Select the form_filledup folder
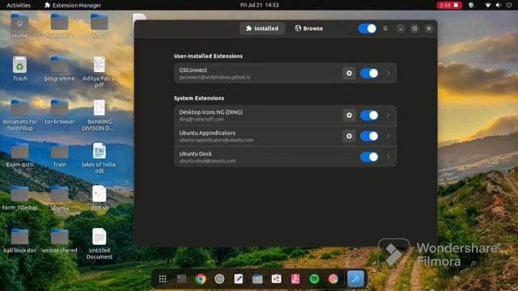Viewport: 518px width, 291px height. point(19,198)
